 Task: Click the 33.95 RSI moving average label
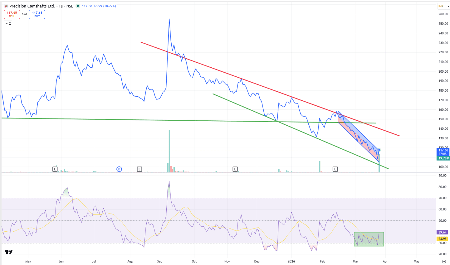tap(443, 239)
